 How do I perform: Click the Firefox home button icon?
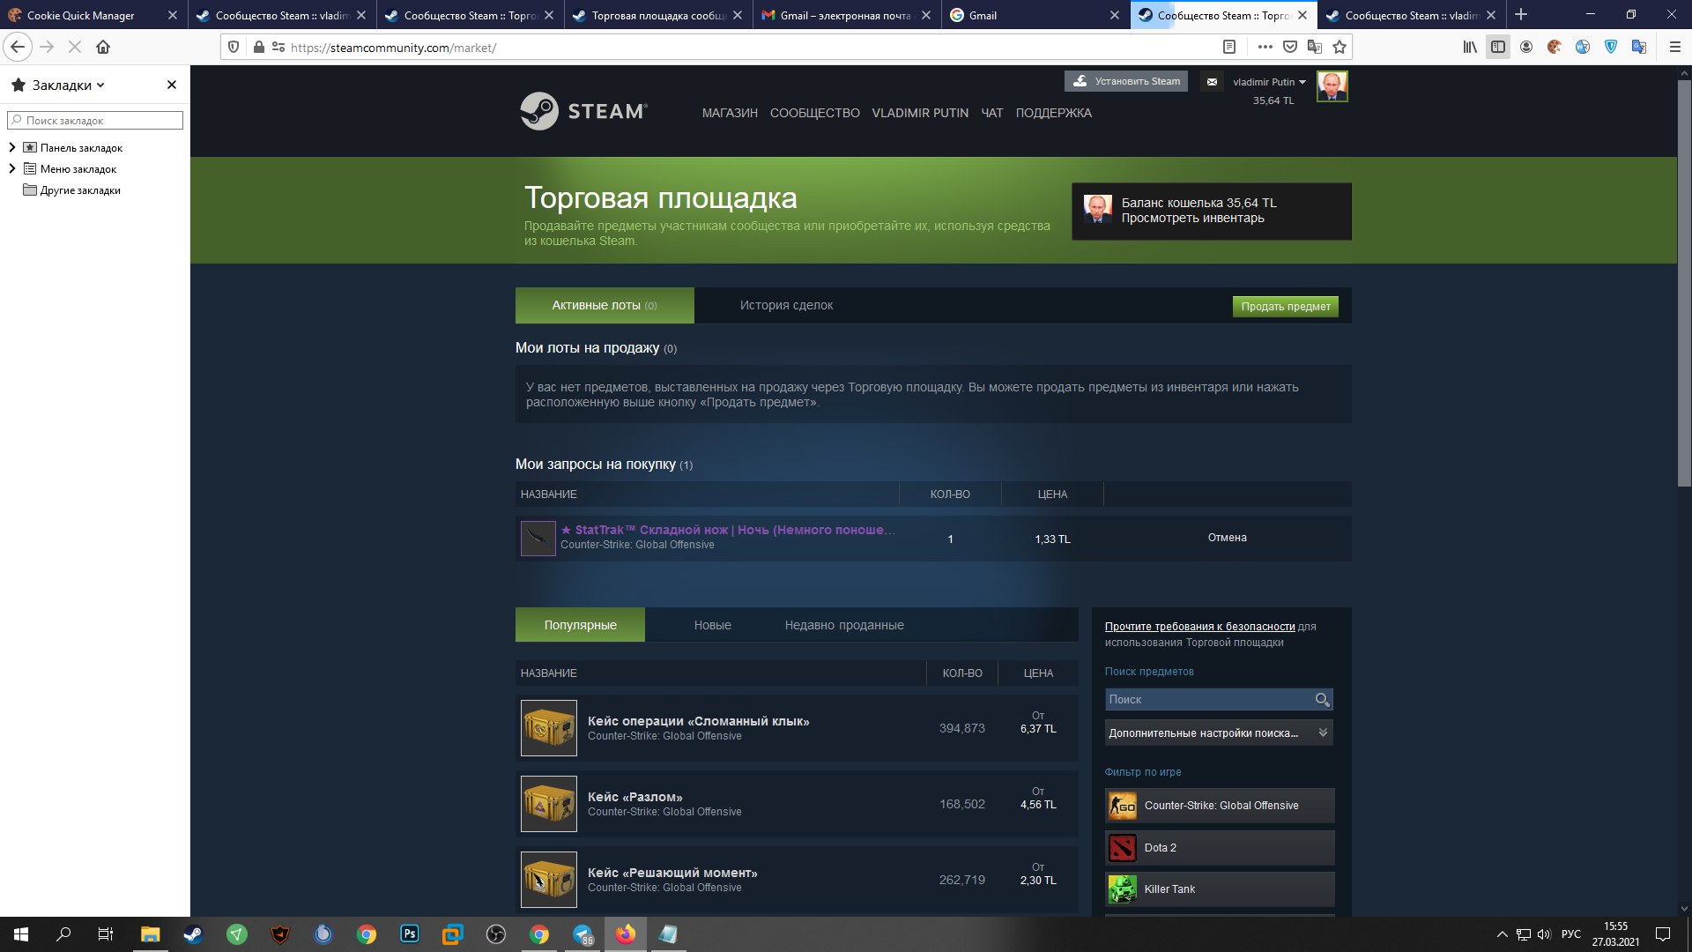(103, 48)
